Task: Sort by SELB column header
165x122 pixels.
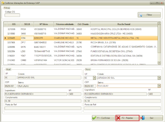Action: pos(27,24)
